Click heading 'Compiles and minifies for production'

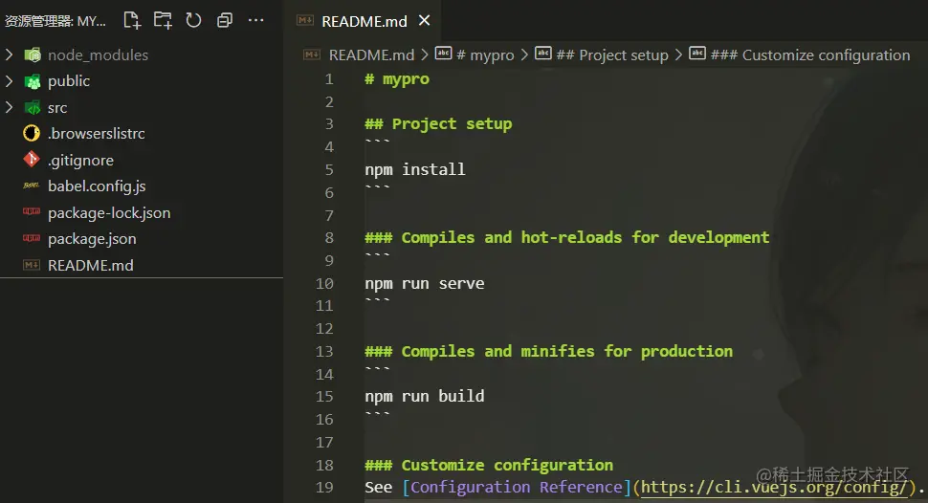567,352
